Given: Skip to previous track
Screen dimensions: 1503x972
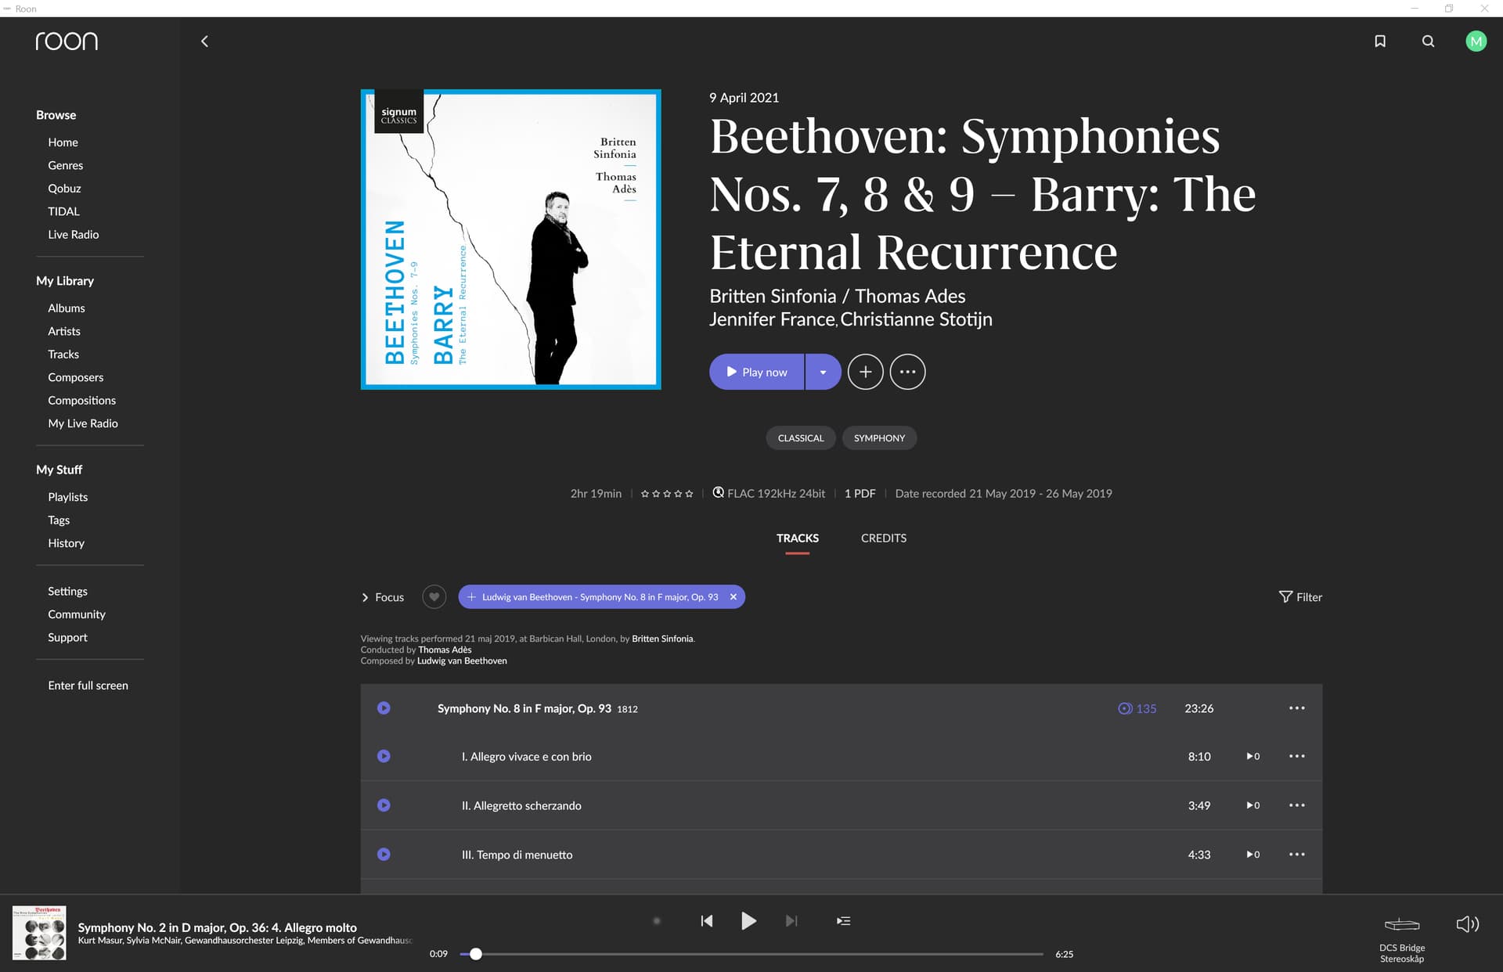Looking at the screenshot, I should point(707,921).
